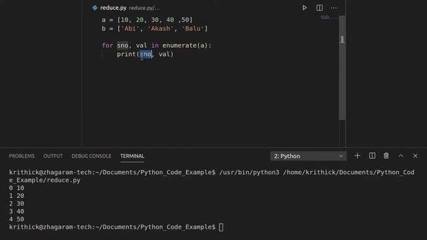This screenshot has width=427, height=240.
Task: Click the 'for' keyword
Action: [107, 45]
